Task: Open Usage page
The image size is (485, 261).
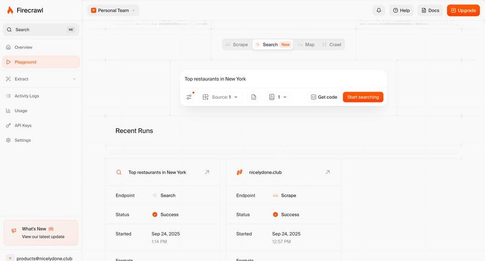Action: pos(41,111)
